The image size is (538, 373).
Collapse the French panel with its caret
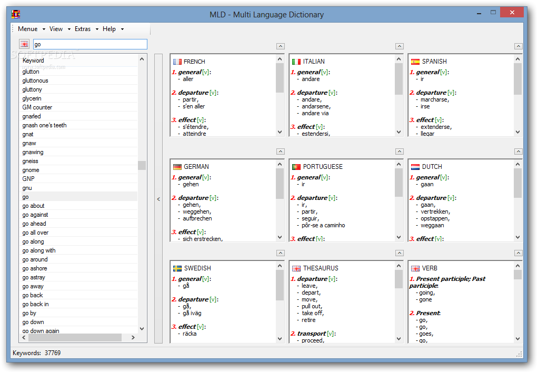pyautogui.click(x=281, y=46)
